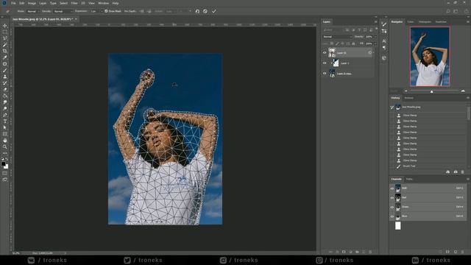Click the Navigator preview thumbnail
Image resolution: width=471 pixels, height=265 pixels.
(x=430, y=57)
